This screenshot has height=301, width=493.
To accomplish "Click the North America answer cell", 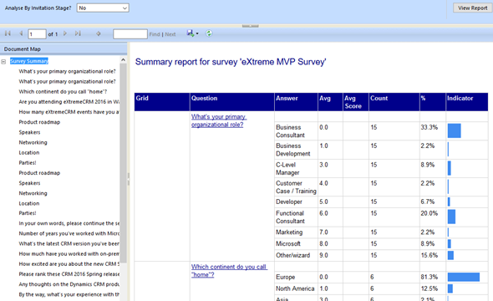I will tap(296, 288).
